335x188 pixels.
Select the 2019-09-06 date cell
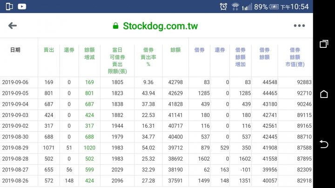[x=15, y=82]
